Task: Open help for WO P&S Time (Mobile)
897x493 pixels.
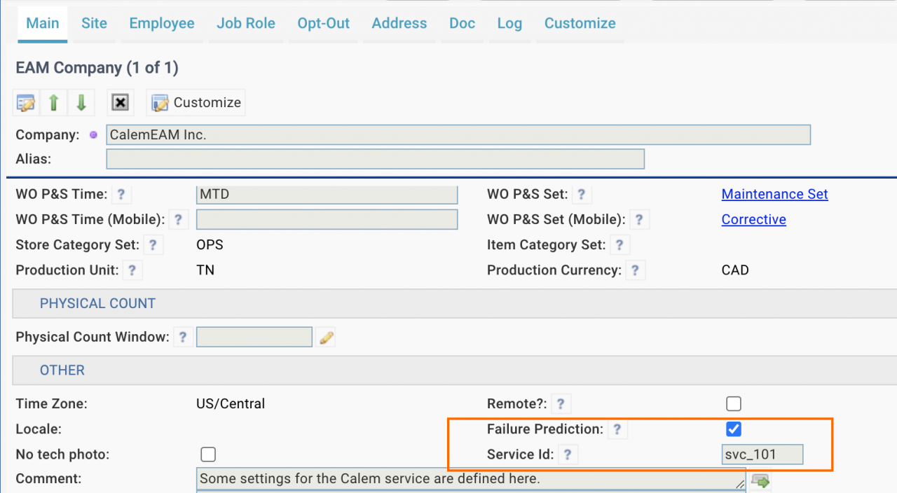Action: [x=179, y=220]
